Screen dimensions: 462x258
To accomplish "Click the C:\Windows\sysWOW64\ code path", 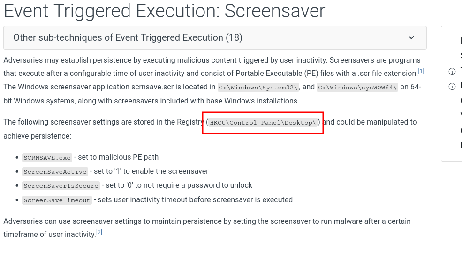I will [x=357, y=88].
